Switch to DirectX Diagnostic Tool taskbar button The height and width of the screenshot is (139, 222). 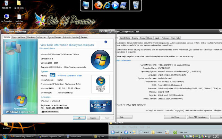tap(50, 137)
